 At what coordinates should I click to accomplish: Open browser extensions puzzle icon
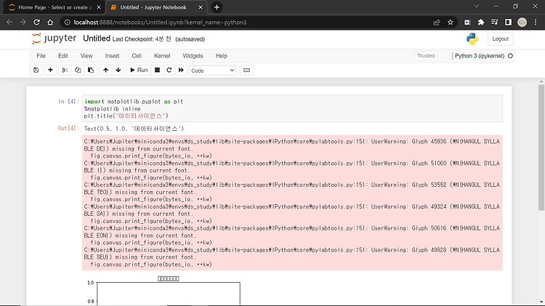click(x=481, y=23)
